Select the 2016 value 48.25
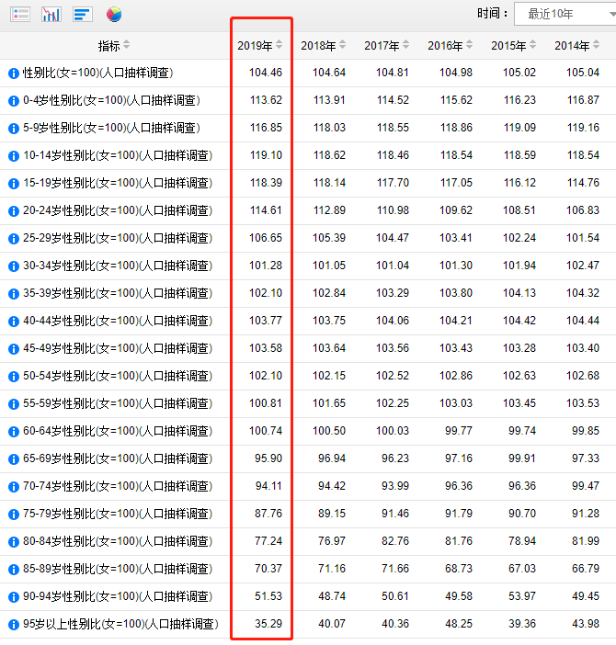 (x=459, y=624)
